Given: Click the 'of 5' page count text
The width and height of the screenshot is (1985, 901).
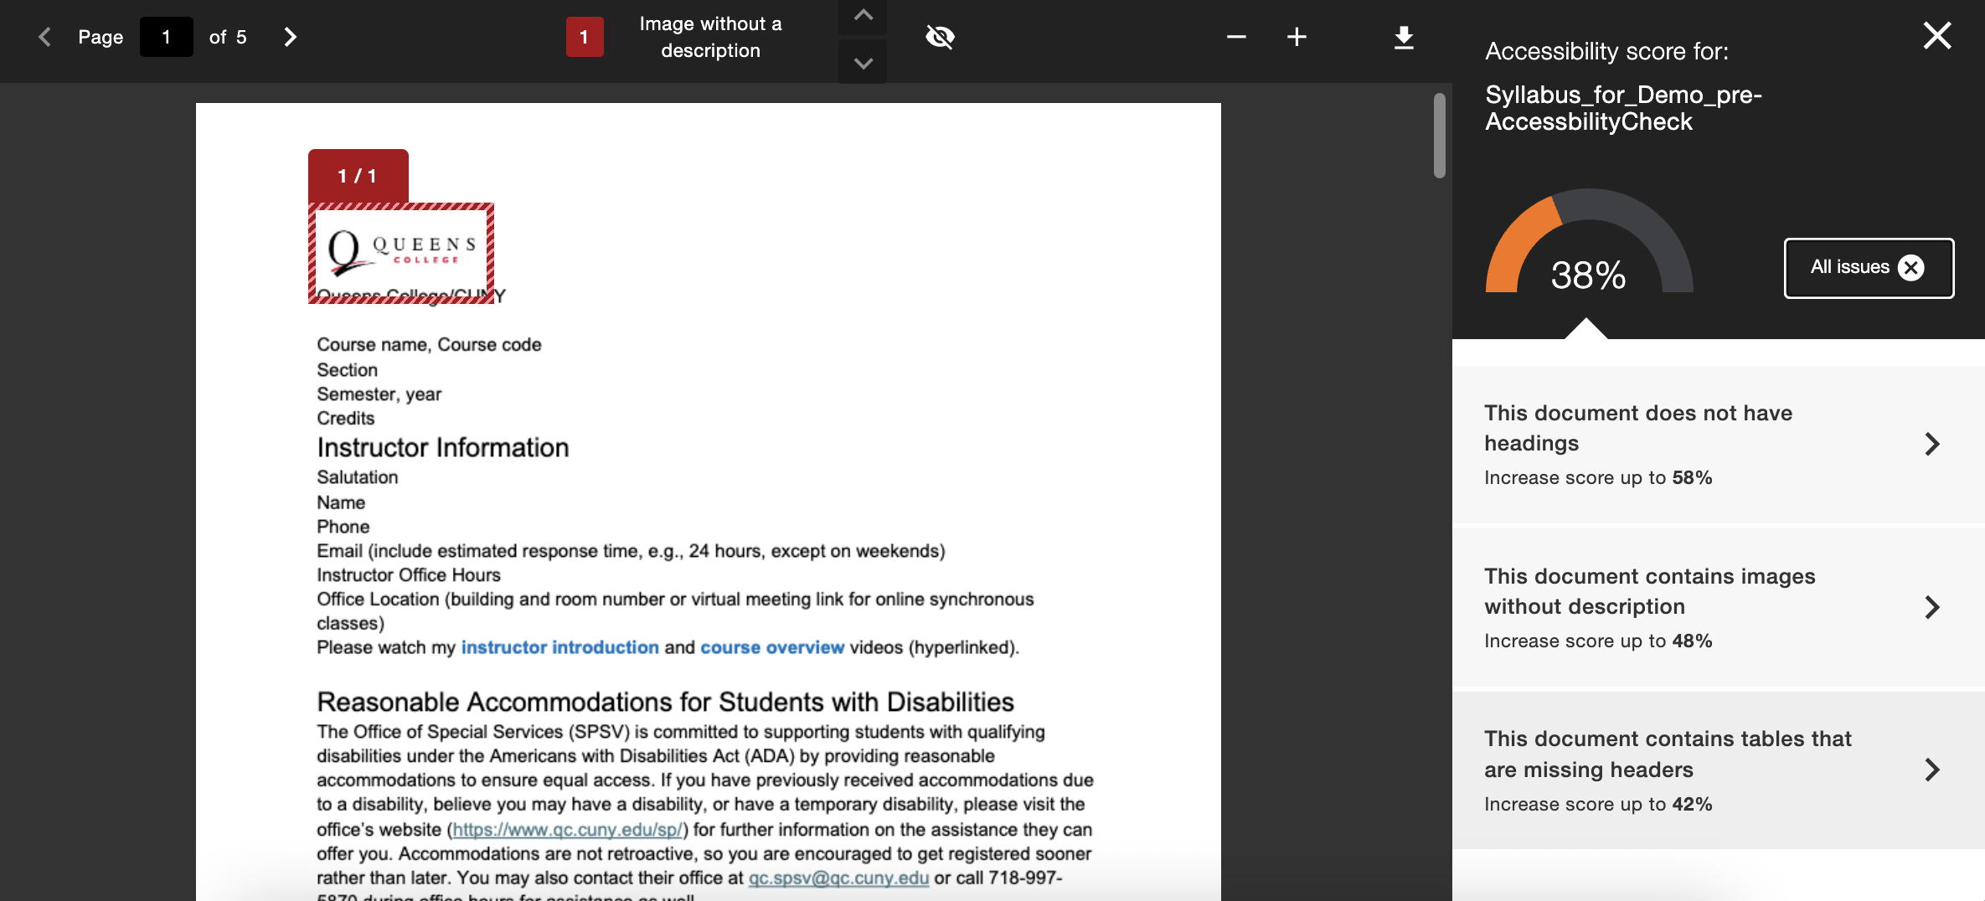Looking at the screenshot, I should click(x=228, y=37).
